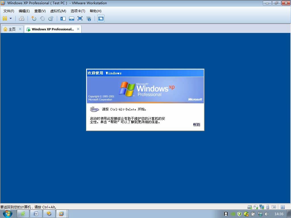Click the network connection tray icon

pyautogui.click(x=260, y=214)
